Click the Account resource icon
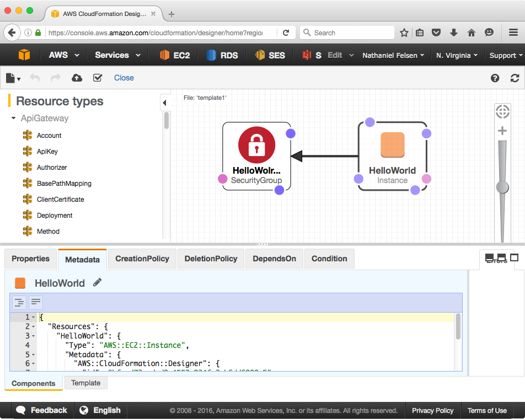The height and width of the screenshot is (419, 525). pyautogui.click(x=28, y=135)
